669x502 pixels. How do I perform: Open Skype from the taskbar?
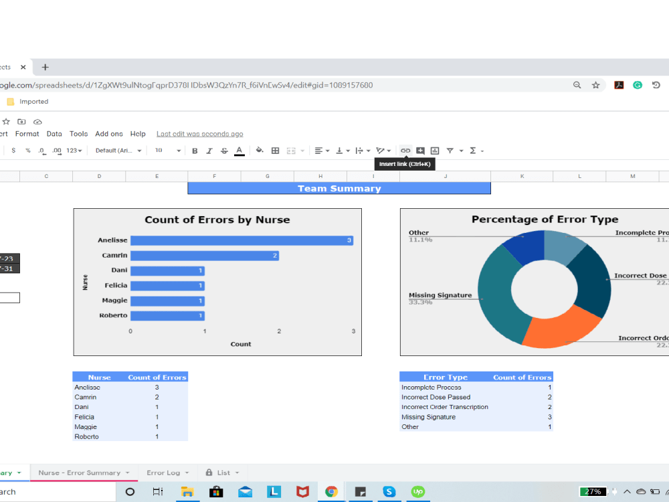(389, 492)
